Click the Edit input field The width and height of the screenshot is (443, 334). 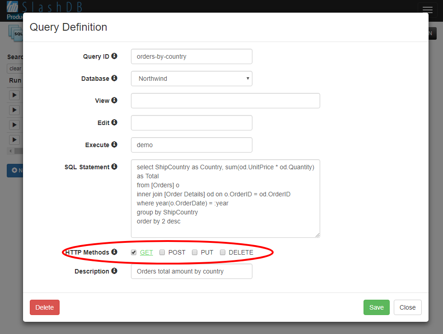click(191, 123)
